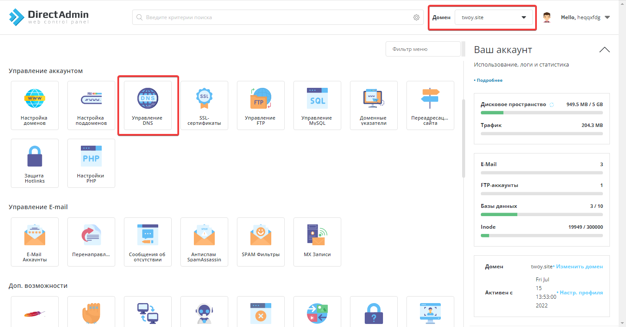Click the Управление E-mail section heading

coord(38,207)
